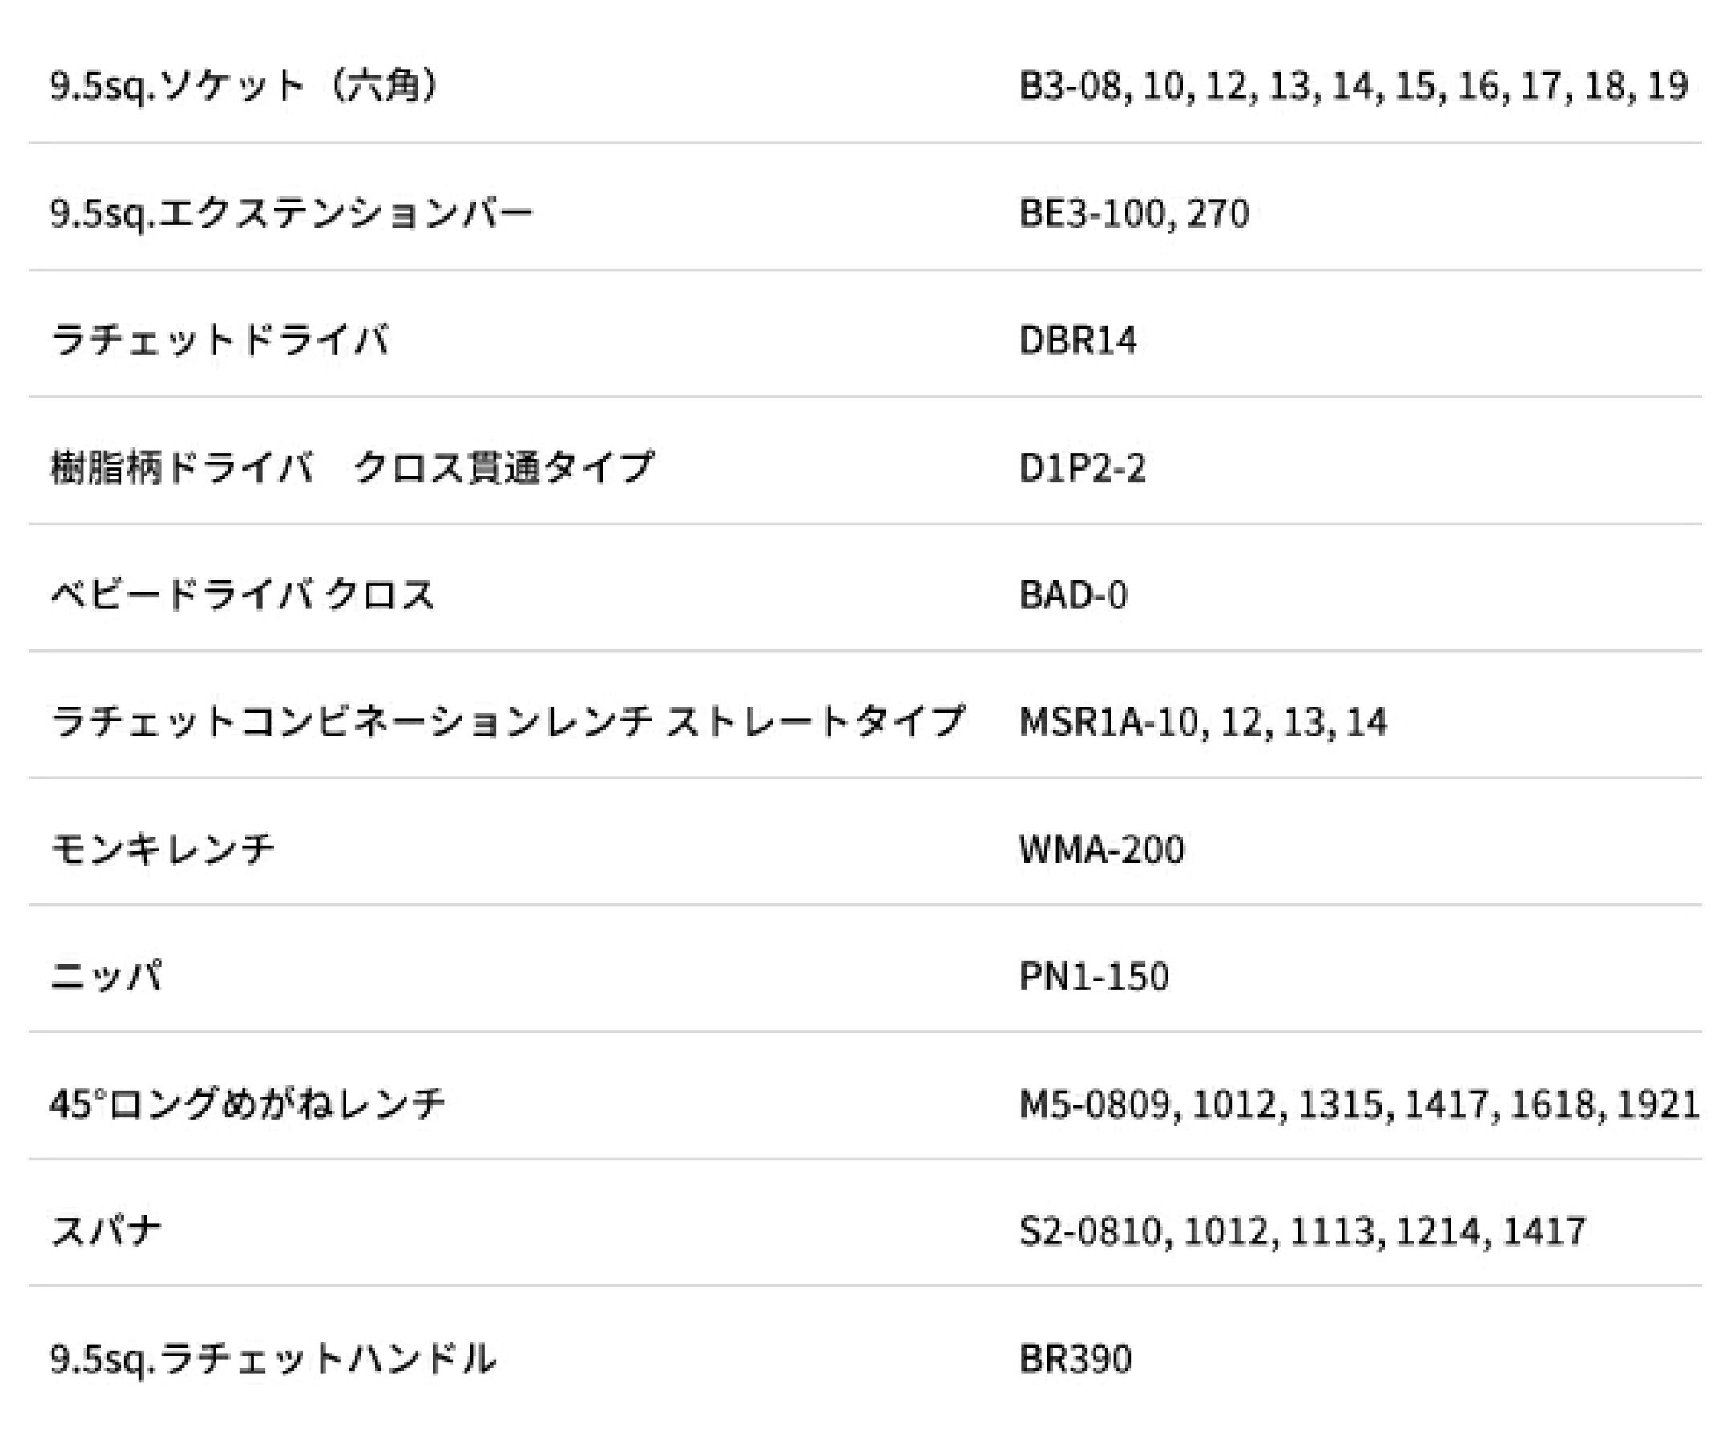Image resolution: width=1731 pixels, height=1443 pixels.
Task: Click the 9.5sq.エクステンションバー label
Action: 292,212
